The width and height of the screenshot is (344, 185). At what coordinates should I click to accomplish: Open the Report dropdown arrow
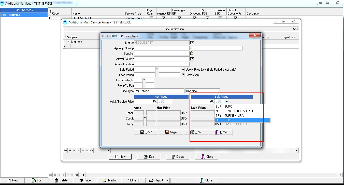point(168,180)
